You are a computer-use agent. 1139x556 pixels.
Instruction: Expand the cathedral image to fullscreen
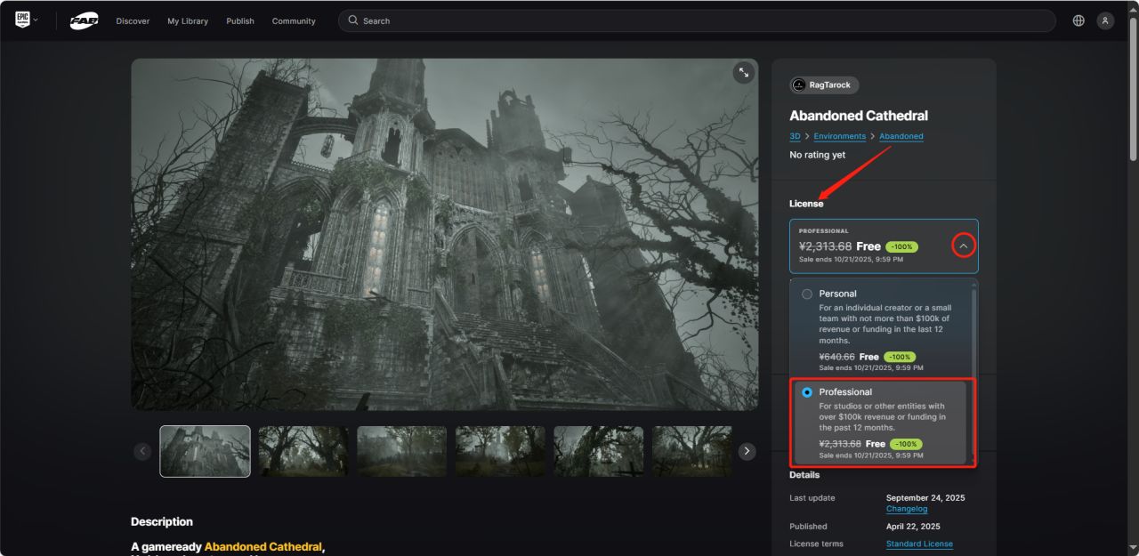744,73
